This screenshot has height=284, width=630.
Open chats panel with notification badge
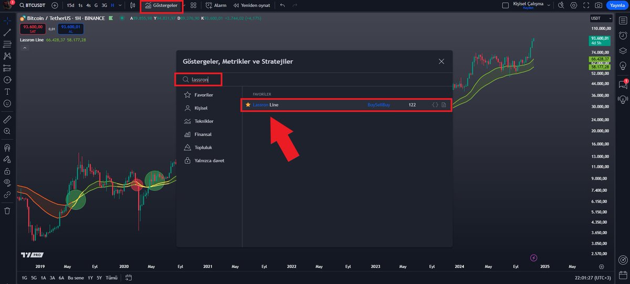pyautogui.click(x=623, y=84)
